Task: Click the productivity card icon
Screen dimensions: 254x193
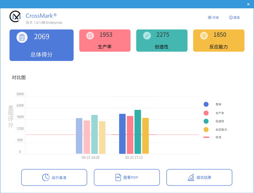Action: 90,35
